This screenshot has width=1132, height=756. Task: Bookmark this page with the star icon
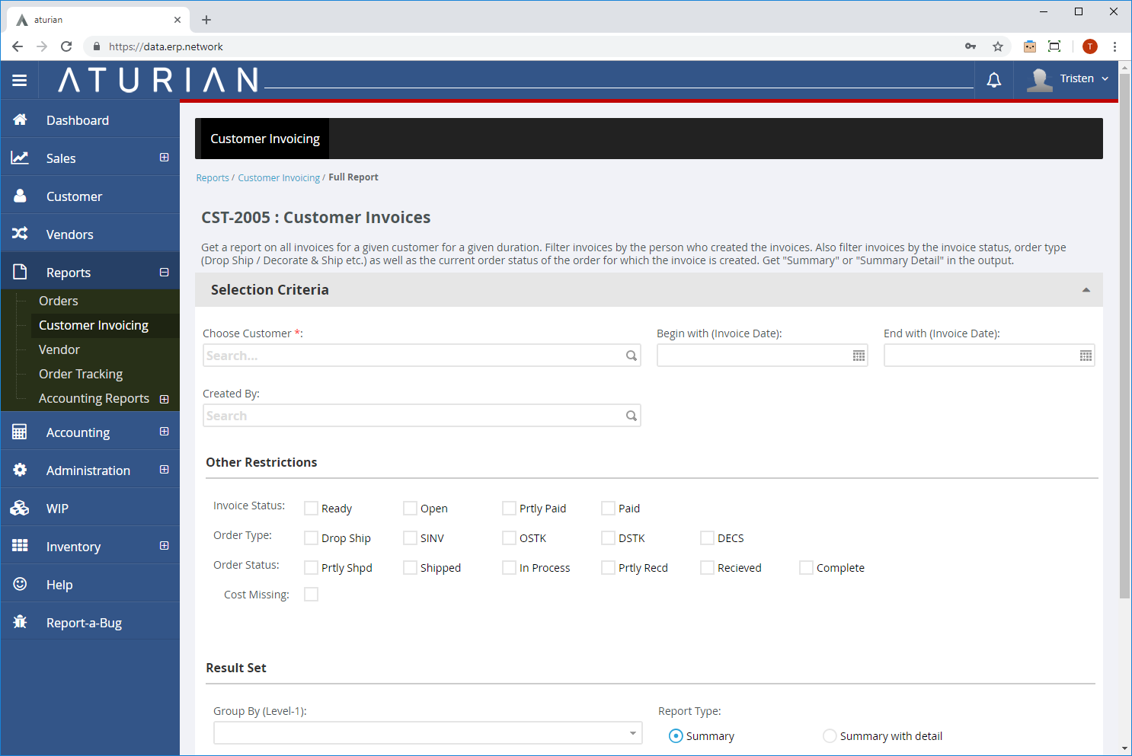(x=997, y=46)
